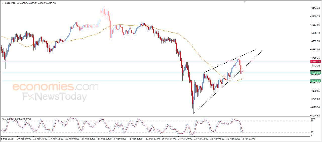This screenshot has height=142, width=322.
Task: Click the 5096.40 price axis value
Action: (x=315, y=33)
